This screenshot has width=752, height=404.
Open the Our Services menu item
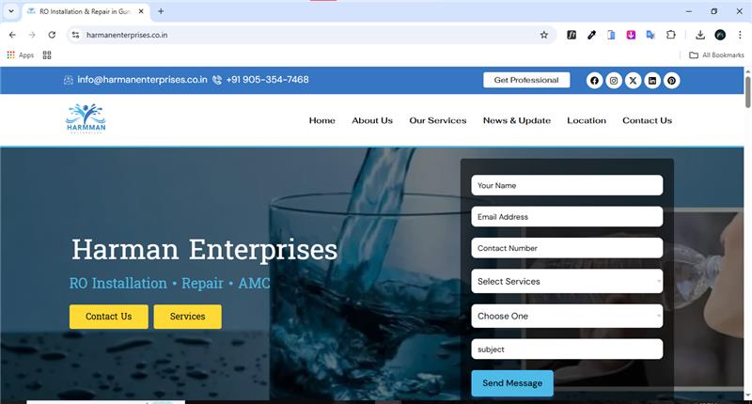(438, 121)
